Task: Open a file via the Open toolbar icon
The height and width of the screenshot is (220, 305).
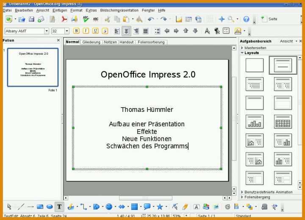Action: point(22,19)
